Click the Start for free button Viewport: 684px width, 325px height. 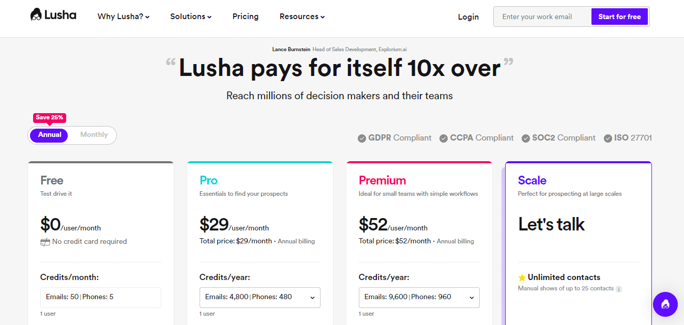[619, 16]
